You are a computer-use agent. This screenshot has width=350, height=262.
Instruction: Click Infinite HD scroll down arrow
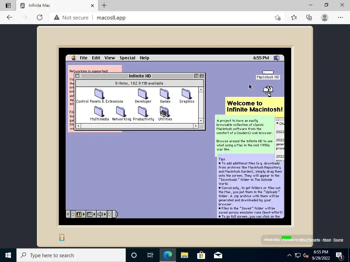(201, 121)
